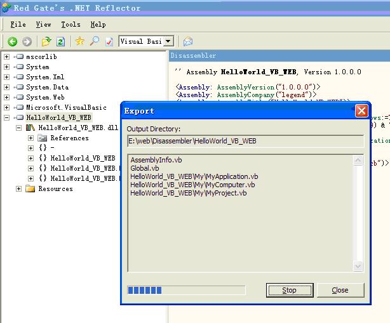
Task: Close the Export dialog with the red X
Action: click(361, 110)
